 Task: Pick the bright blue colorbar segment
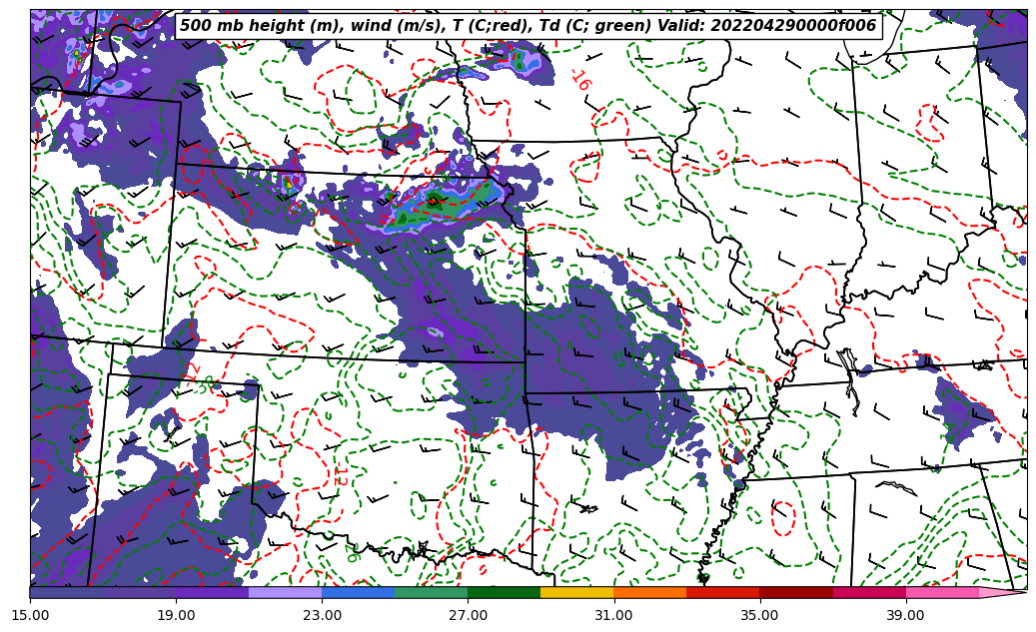click(x=358, y=592)
